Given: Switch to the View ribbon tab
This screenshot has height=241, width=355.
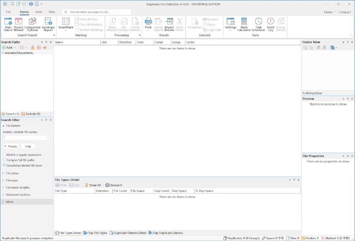Looking at the screenshot, I should (39, 12).
